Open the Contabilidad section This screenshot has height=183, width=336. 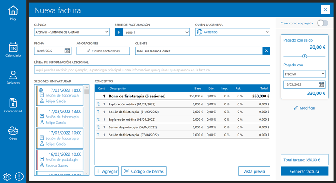[13, 105]
